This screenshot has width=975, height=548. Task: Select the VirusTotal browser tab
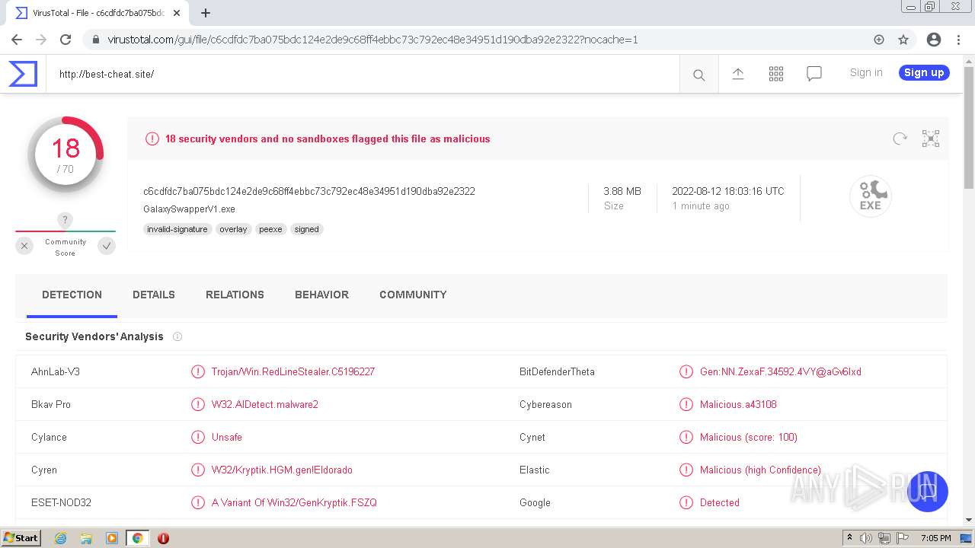pos(97,13)
